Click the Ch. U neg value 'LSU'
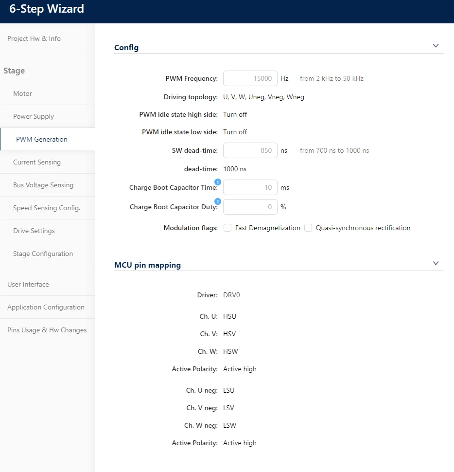Viewport: 454px width, 472px height. (229, 390)
